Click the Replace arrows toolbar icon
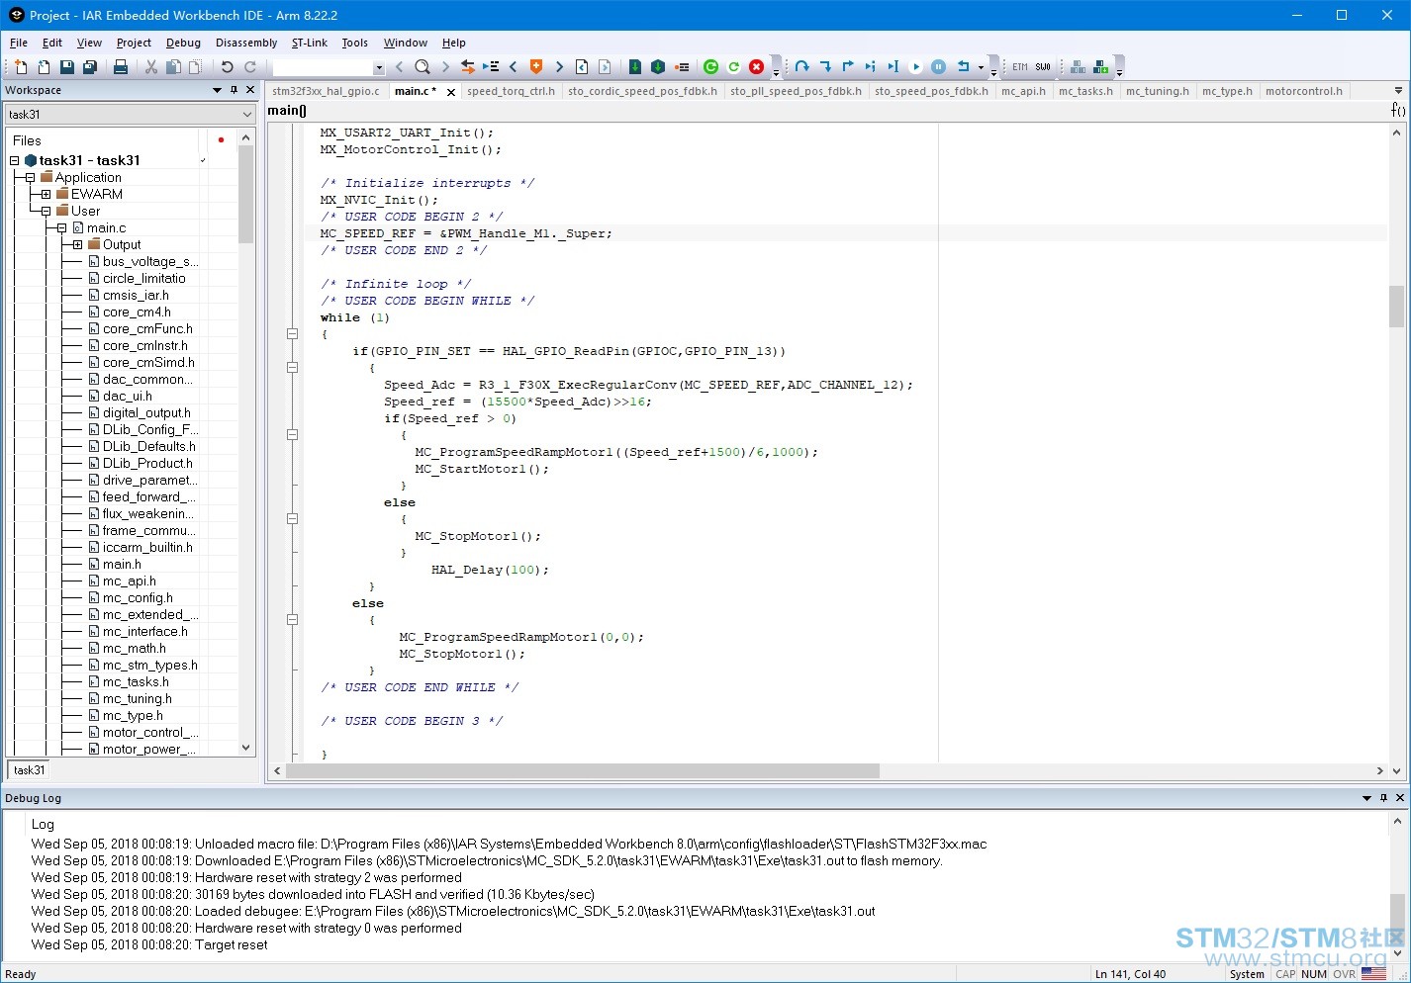Screen dimensions: 1411x983 [x=468, y=67]
